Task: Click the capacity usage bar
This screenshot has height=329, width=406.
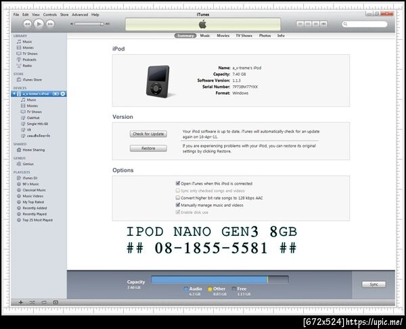Action: (220, 280)
